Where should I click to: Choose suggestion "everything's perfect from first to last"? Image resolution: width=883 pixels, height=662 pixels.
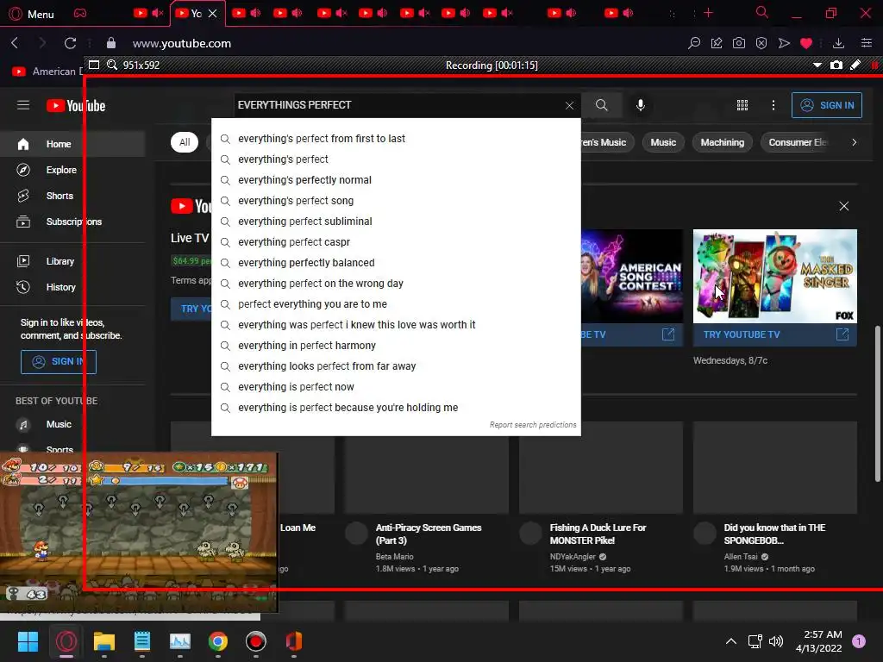coord(396,139)
